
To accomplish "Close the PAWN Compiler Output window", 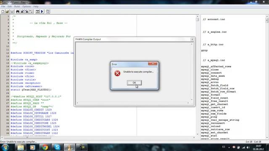I will (x=192, y=39).
